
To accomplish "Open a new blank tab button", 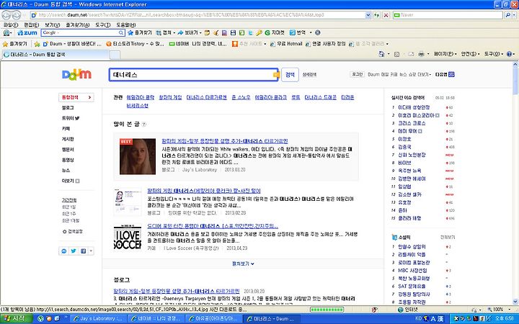I will click(x=115, y=55).
